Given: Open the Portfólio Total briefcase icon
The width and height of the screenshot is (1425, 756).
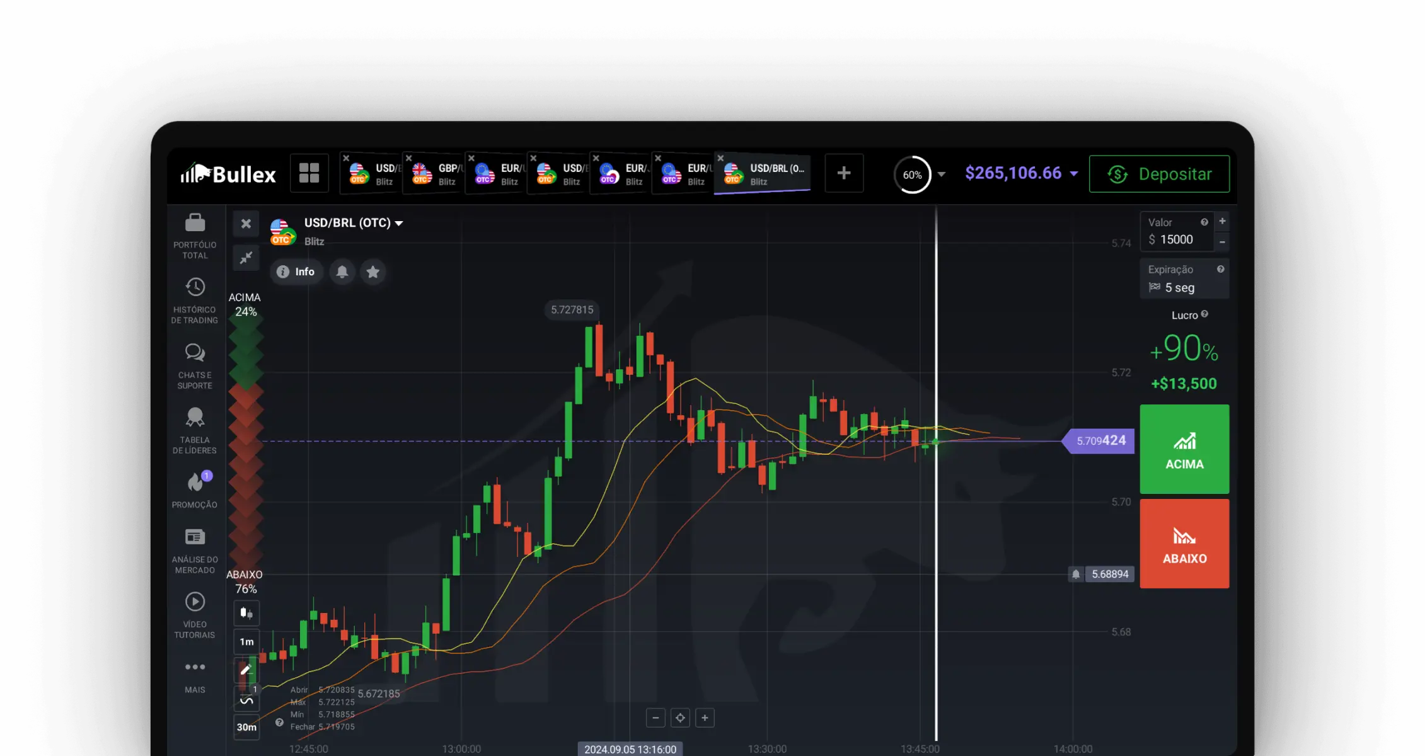Looking at the screenshot, I should tap(195, 224).
